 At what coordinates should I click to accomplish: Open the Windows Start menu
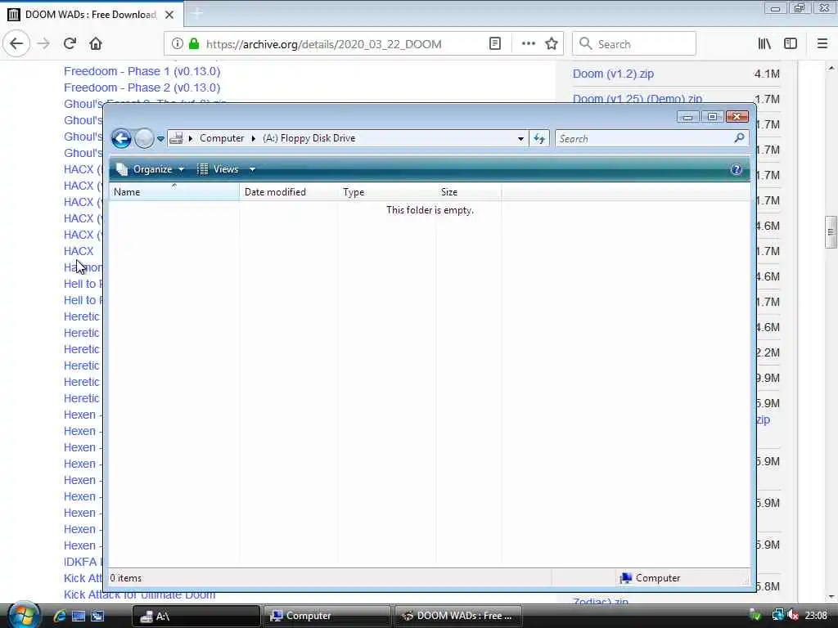[24, 615]
